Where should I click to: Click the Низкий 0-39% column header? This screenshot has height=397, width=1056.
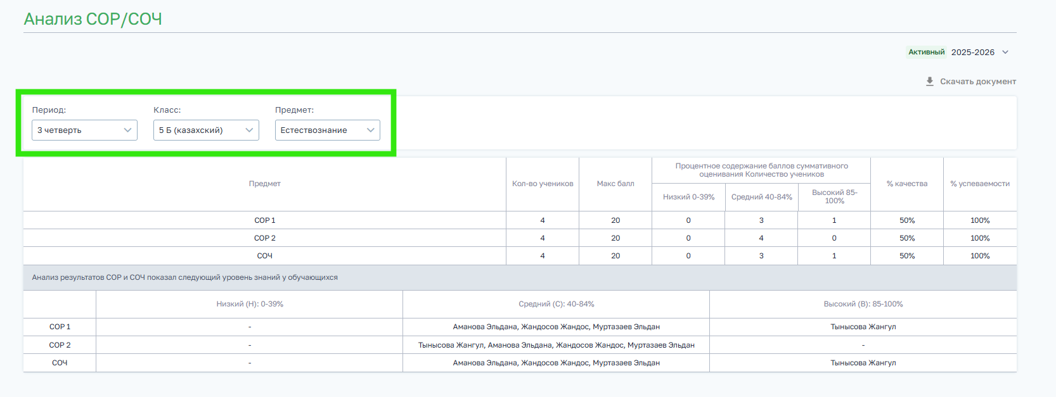pos(688,197)
